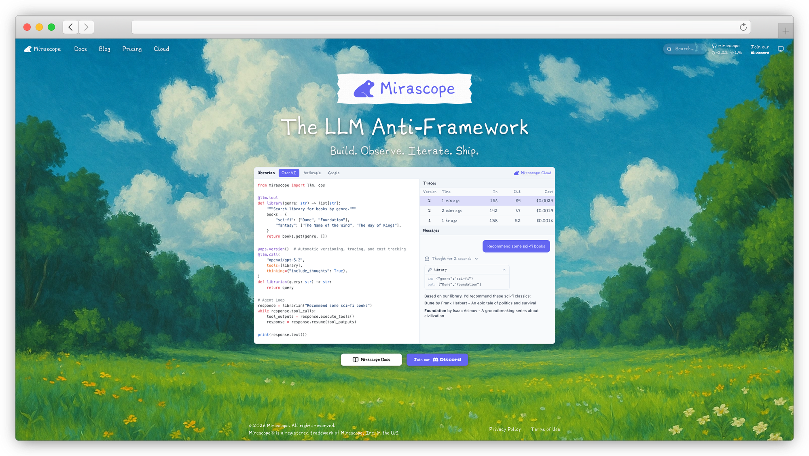Click the Join our Discord purple button

tap(437, 359)
